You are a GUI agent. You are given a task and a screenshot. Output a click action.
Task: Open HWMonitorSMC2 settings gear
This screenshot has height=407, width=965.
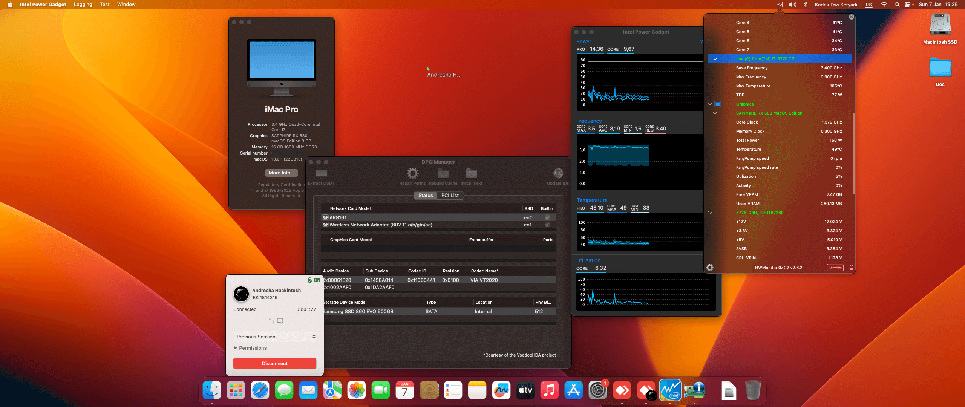tap(710, 268)
